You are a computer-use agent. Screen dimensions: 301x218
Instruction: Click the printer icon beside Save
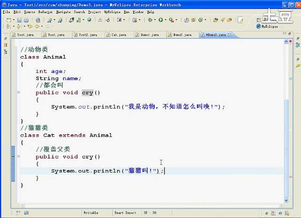pyautogui.click(x=26, y=20)
